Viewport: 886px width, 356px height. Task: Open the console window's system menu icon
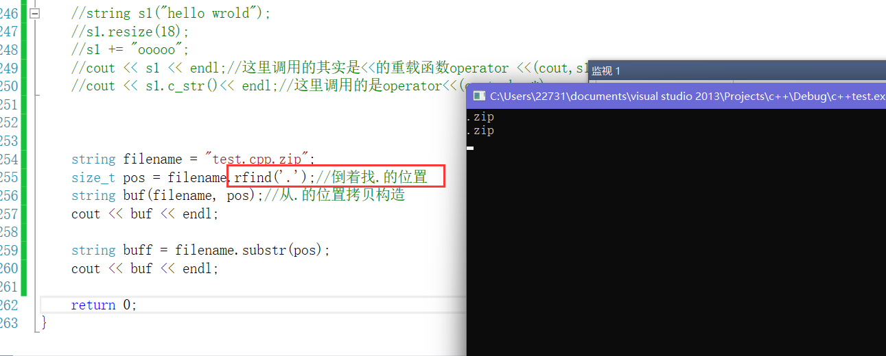480,97
